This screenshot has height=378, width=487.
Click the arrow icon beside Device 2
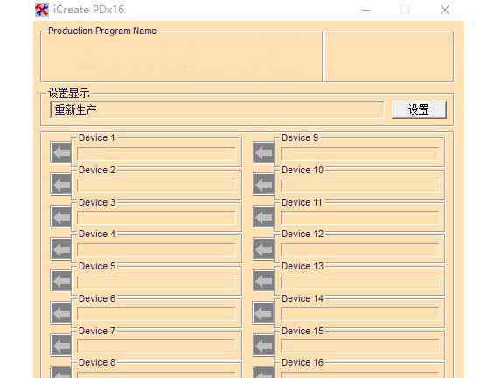pos(61,185)
